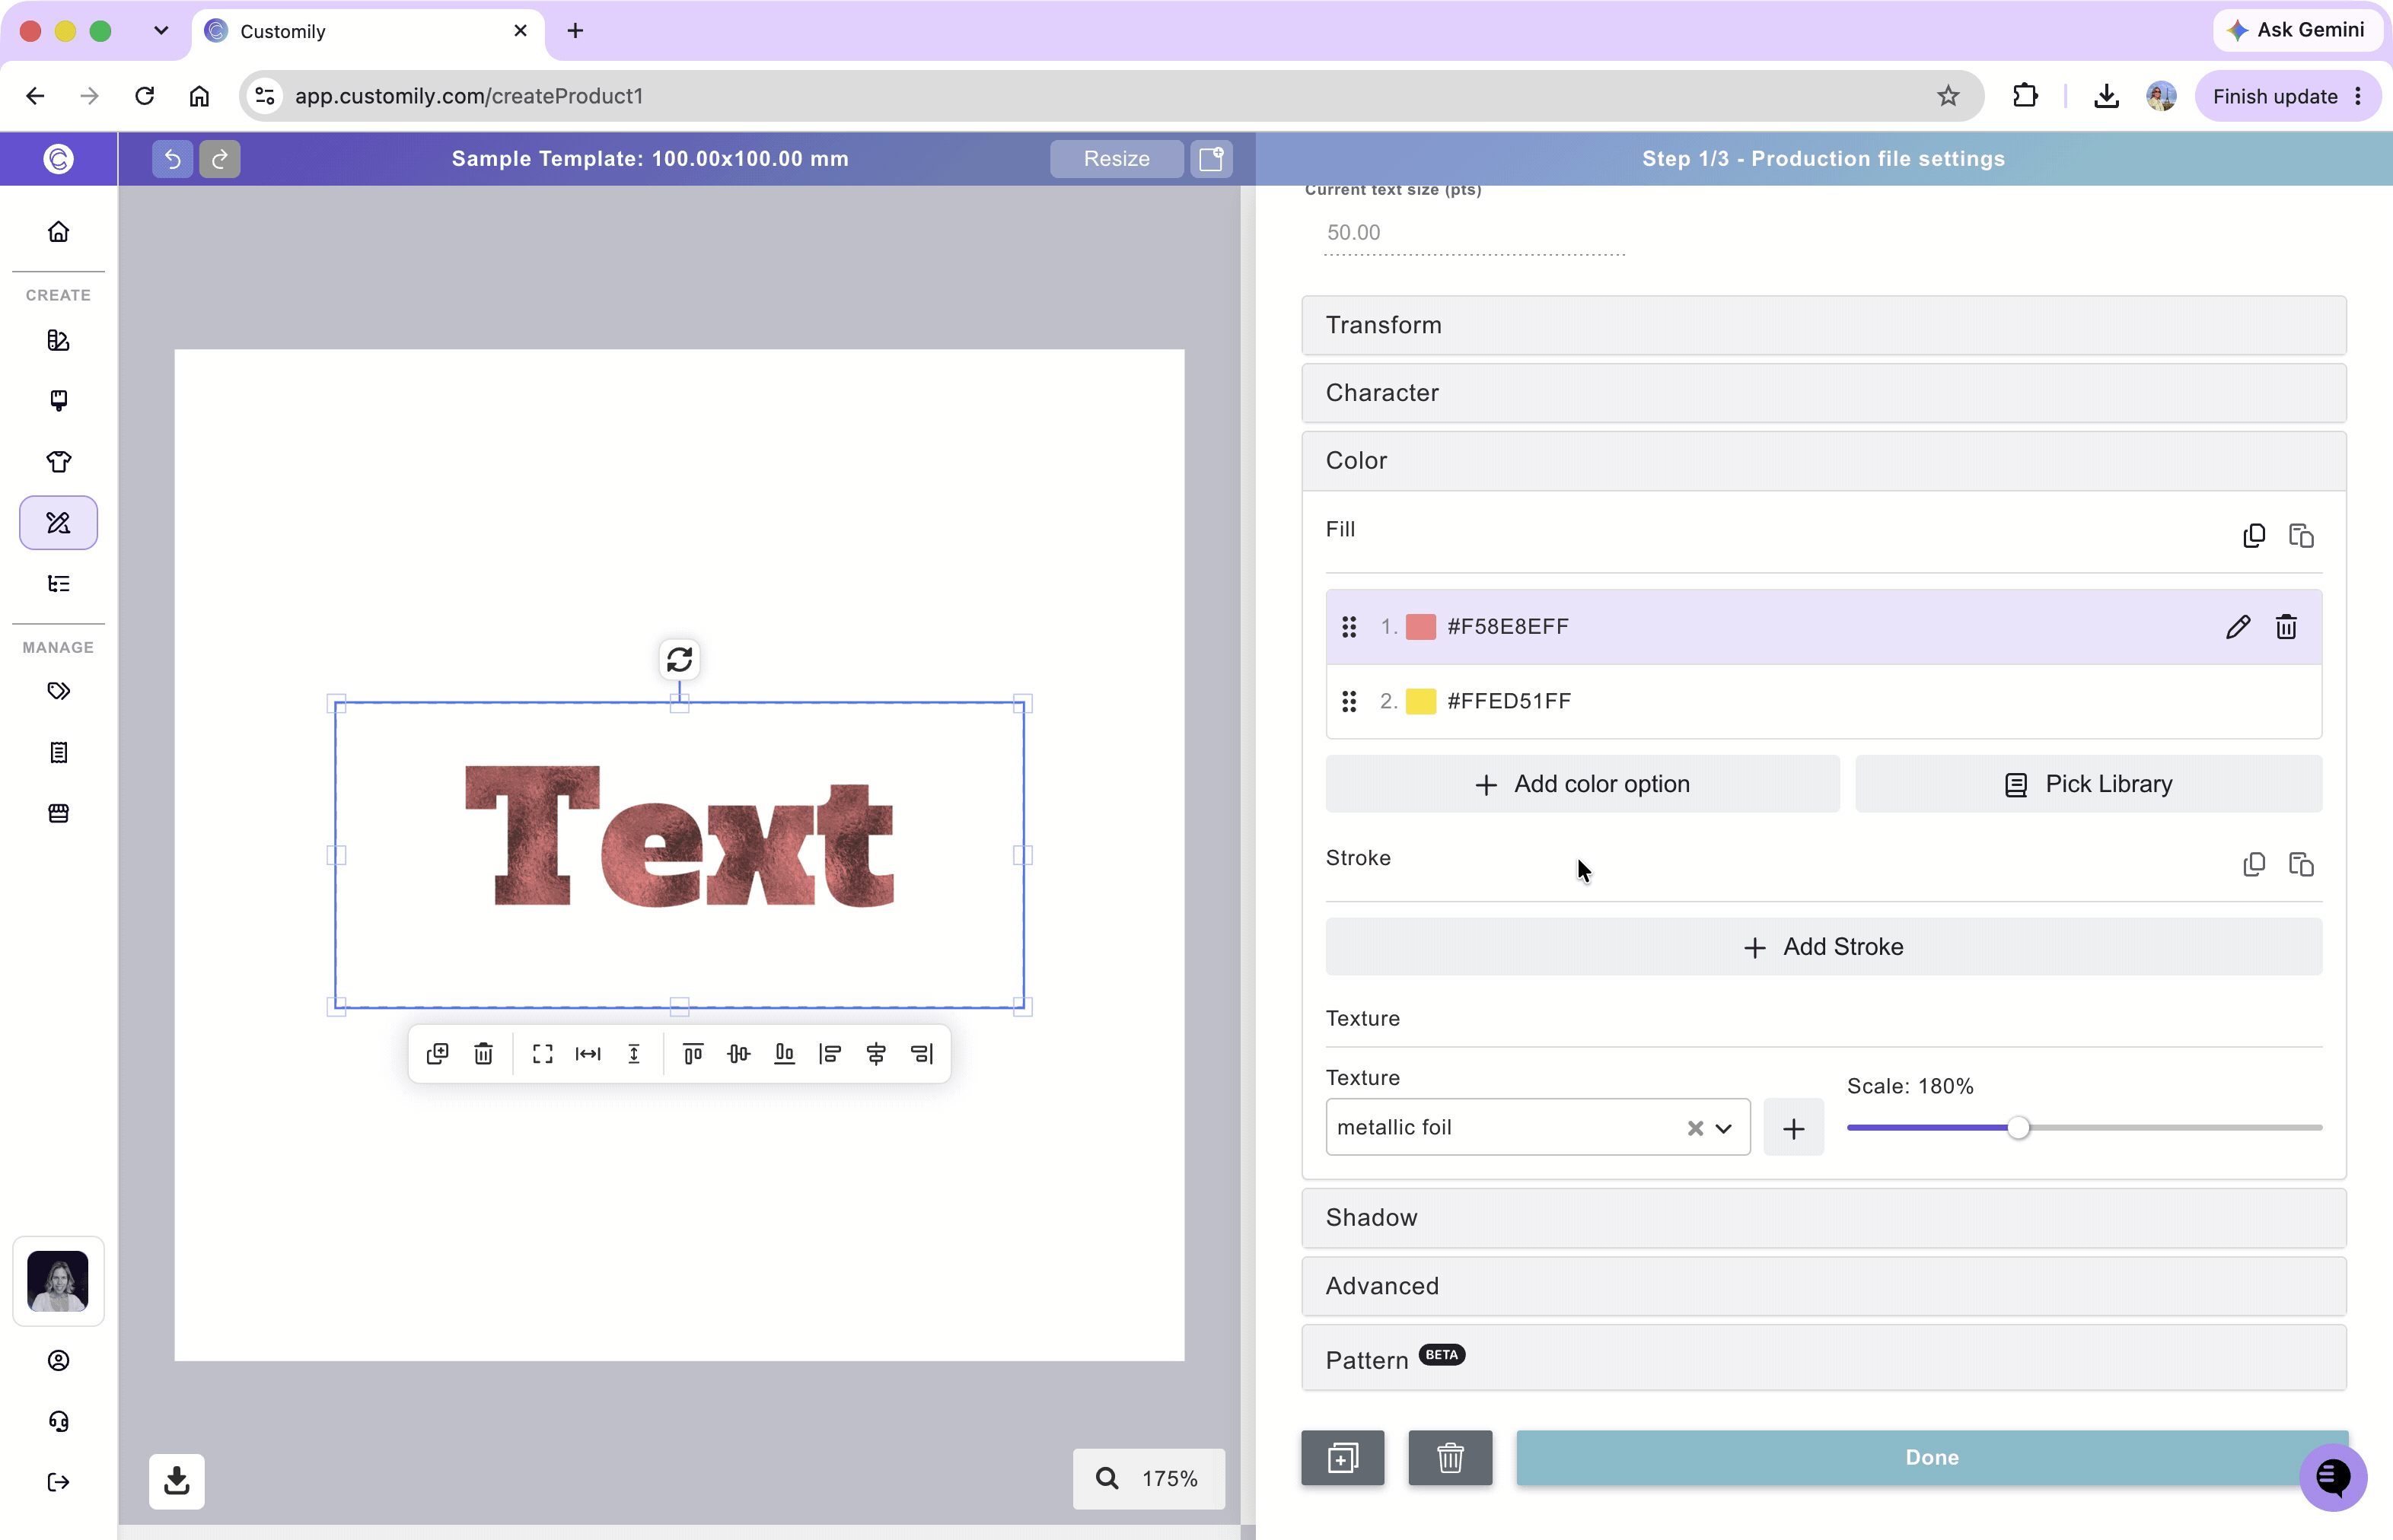Click the duplicate icon in the canvas toolbar
Image resolution: width=2393 pixels, height=1540 pixels.
click(x=437, y=1054)
